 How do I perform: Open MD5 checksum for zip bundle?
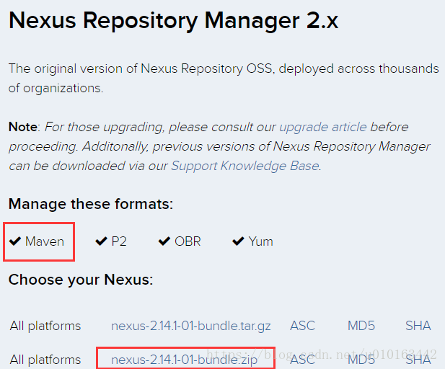(x=361, y=359)
